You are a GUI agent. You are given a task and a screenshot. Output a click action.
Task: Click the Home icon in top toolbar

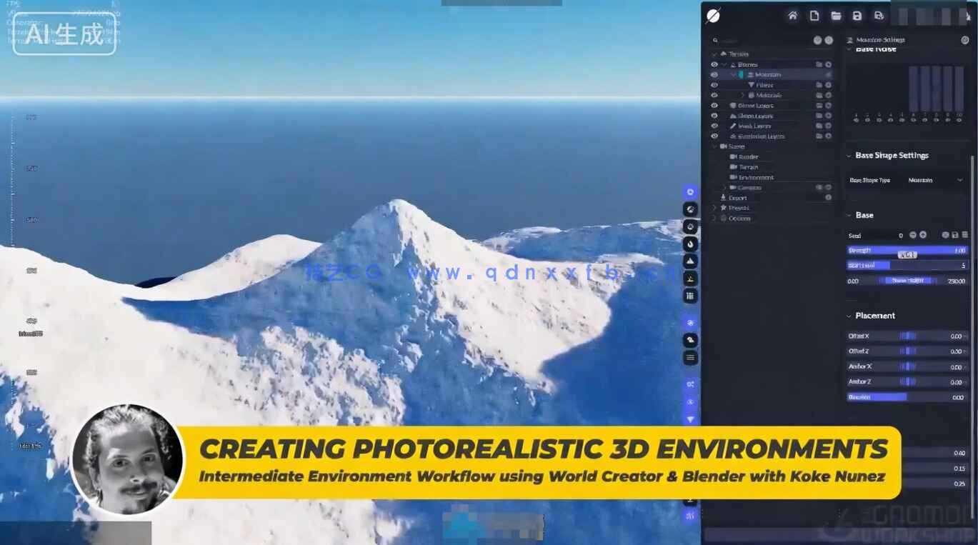(x=792, y=16)
